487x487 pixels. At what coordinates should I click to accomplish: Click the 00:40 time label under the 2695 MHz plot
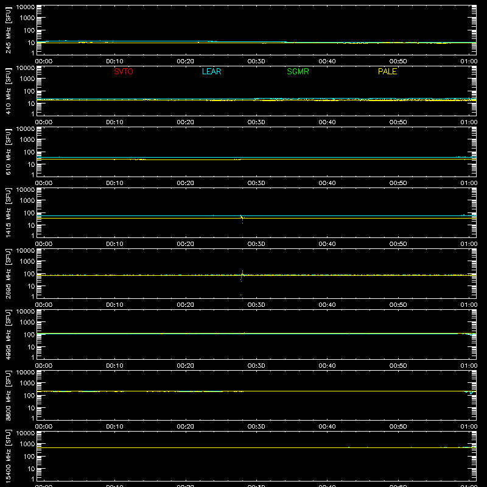(327, 305)
